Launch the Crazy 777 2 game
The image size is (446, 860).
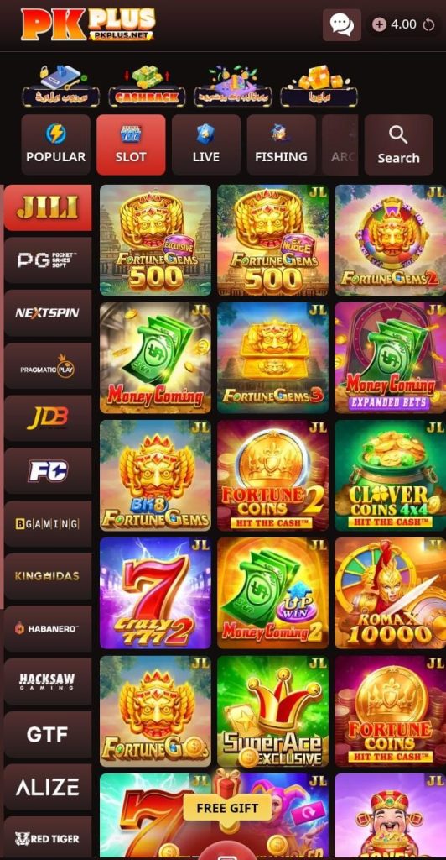click(155, 593)
